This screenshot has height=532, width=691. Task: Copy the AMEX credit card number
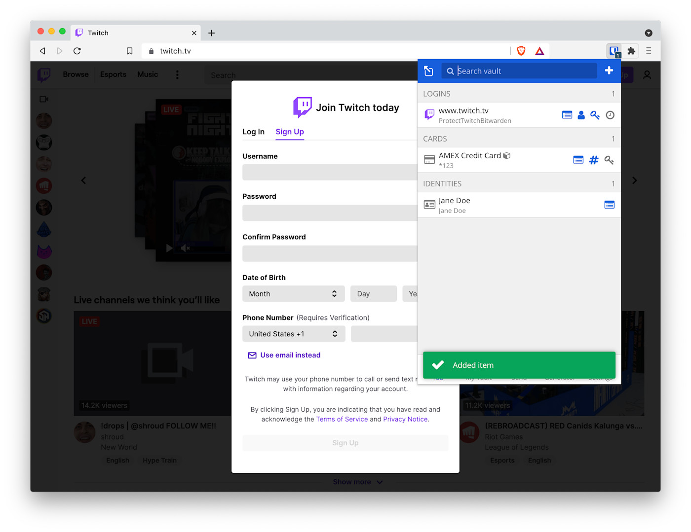point(594,160)
